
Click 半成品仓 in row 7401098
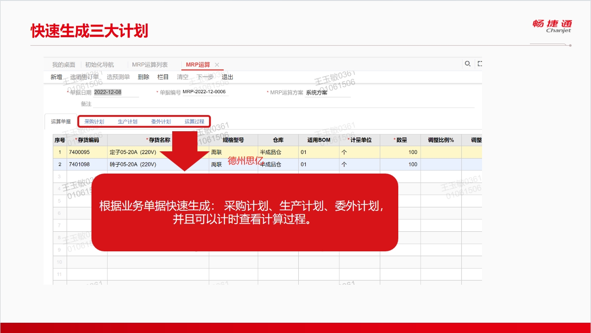tap(278, 164)
